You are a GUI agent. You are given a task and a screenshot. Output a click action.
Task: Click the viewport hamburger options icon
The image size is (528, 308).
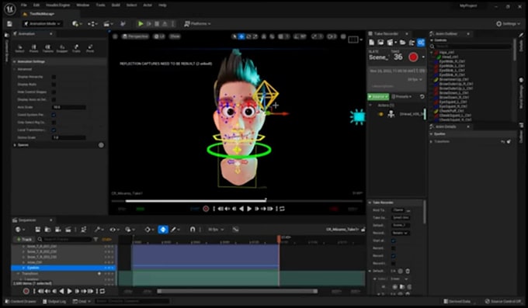(x=115, y=36)
